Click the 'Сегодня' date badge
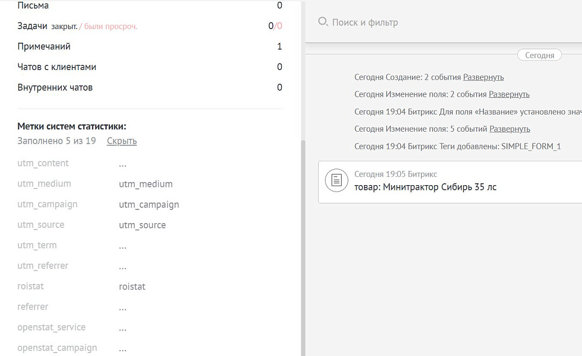This screenshot has width=582, height=356. 540,55
